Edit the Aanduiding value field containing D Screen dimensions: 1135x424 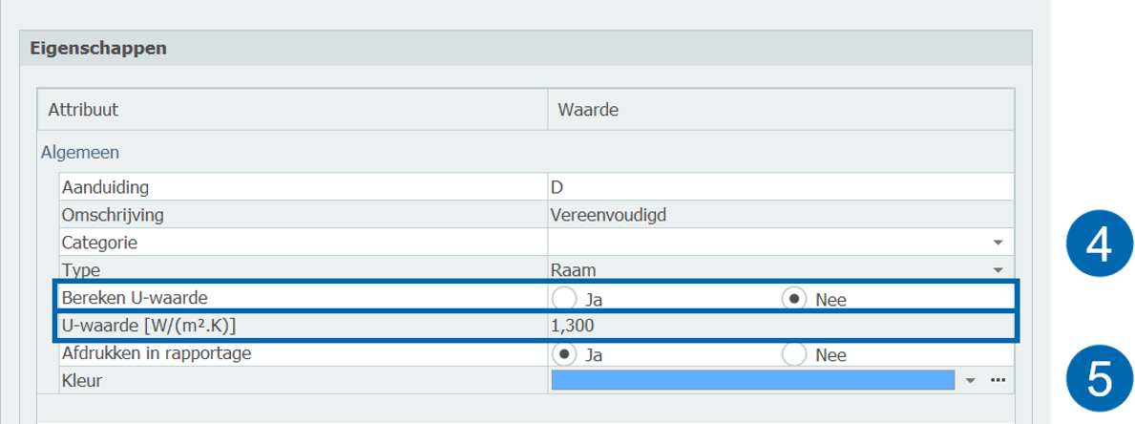781,186
